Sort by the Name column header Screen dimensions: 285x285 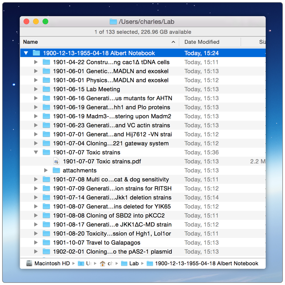(99, 42)
